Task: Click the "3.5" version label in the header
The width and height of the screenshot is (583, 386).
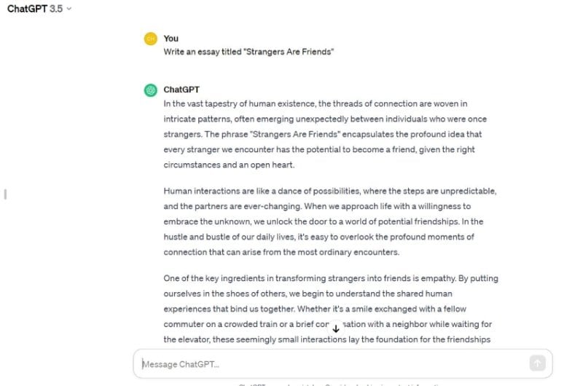Action: [56, 9]
